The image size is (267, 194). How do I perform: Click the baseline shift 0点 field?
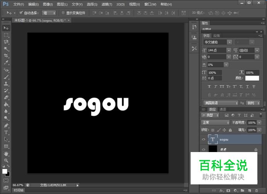(215, 78)
